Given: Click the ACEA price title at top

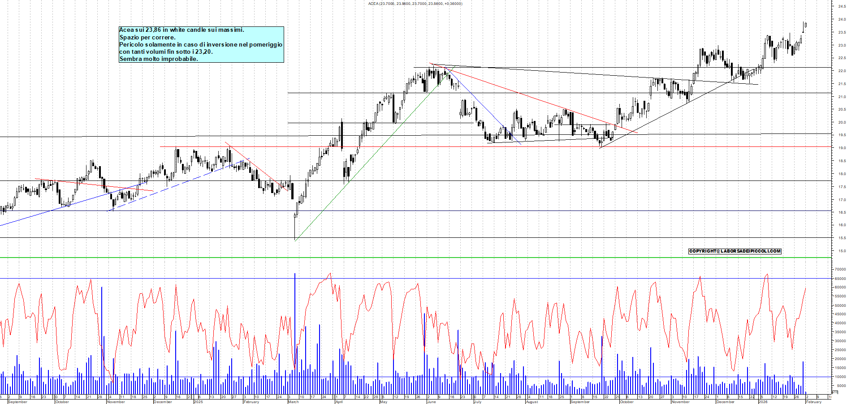Looking at the screenshot, I should click(415, 4).
